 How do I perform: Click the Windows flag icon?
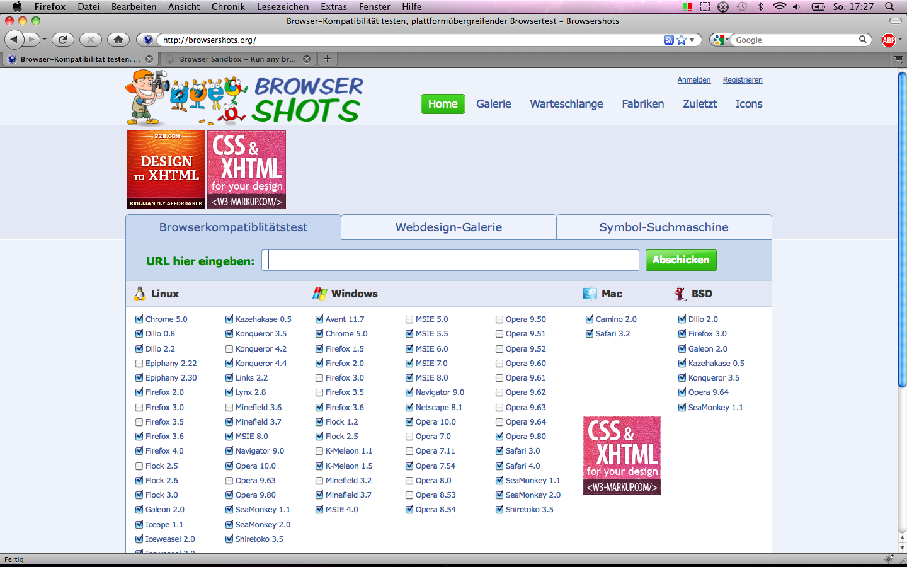pyautogui.click(x=320, y=294)
